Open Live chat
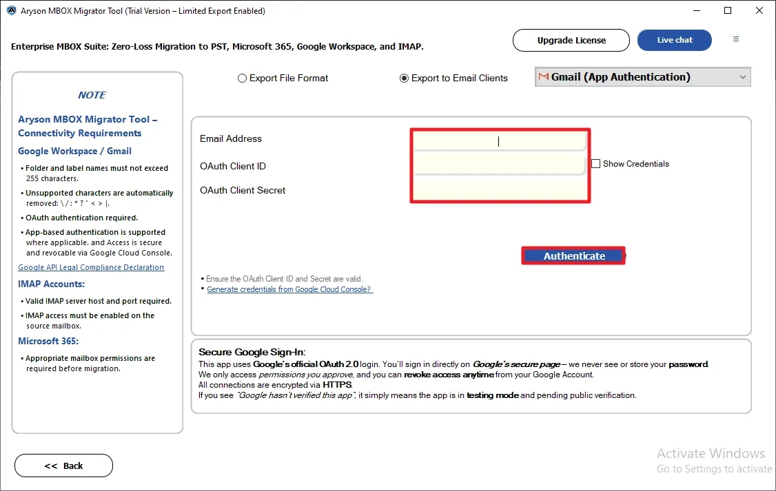The height and width of the screenshot is (491, 776). point(675,40)
